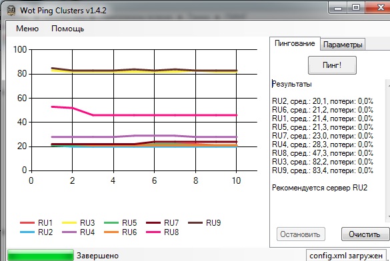The width and height of the screenshot is (390, 261).
Task: Click the Wot Ping Clusters app icon
Action: pos(11,11)
